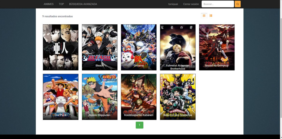282x139 pixels.
Task: Click the '9 resultados encontrados' text
Action: (58, 16)
